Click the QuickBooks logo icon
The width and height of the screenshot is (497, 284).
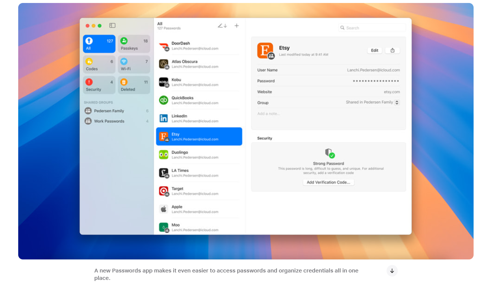pos(164,100)
